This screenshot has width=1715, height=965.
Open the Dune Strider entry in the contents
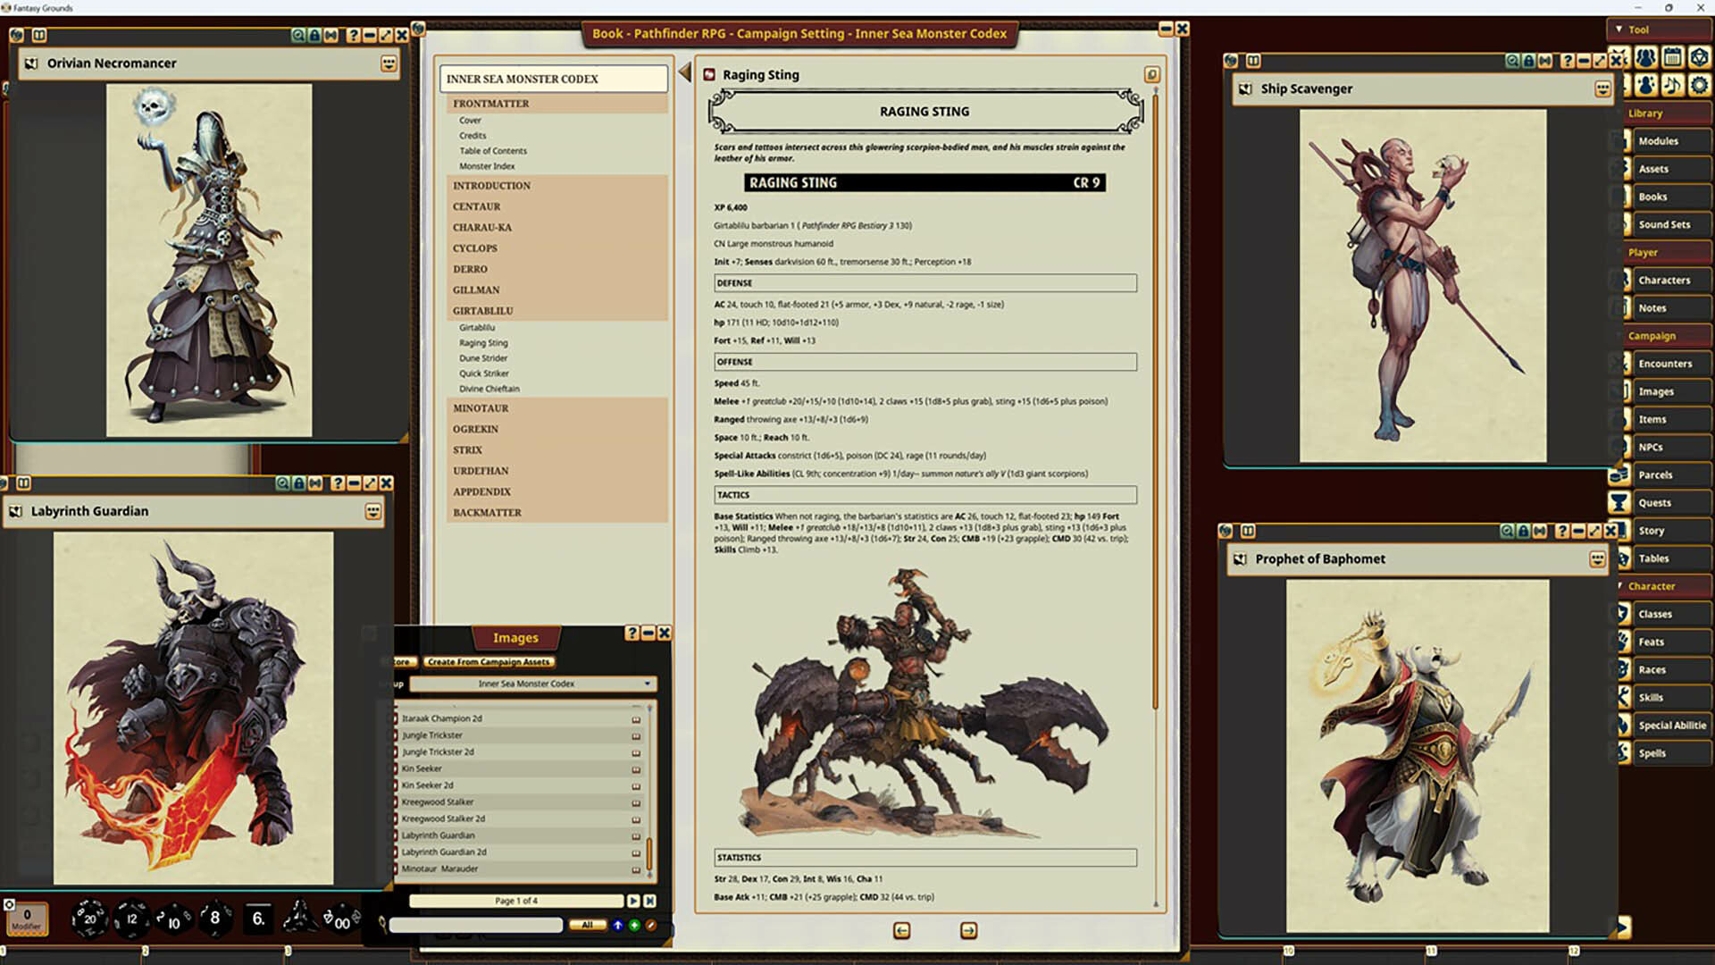coord(483,357)
